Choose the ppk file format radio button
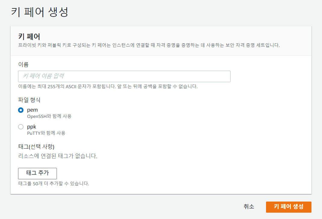The width and height of the screenshot is (322, 219). pos(21,127)
